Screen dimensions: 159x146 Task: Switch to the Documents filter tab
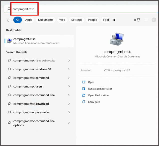[46, 20]
